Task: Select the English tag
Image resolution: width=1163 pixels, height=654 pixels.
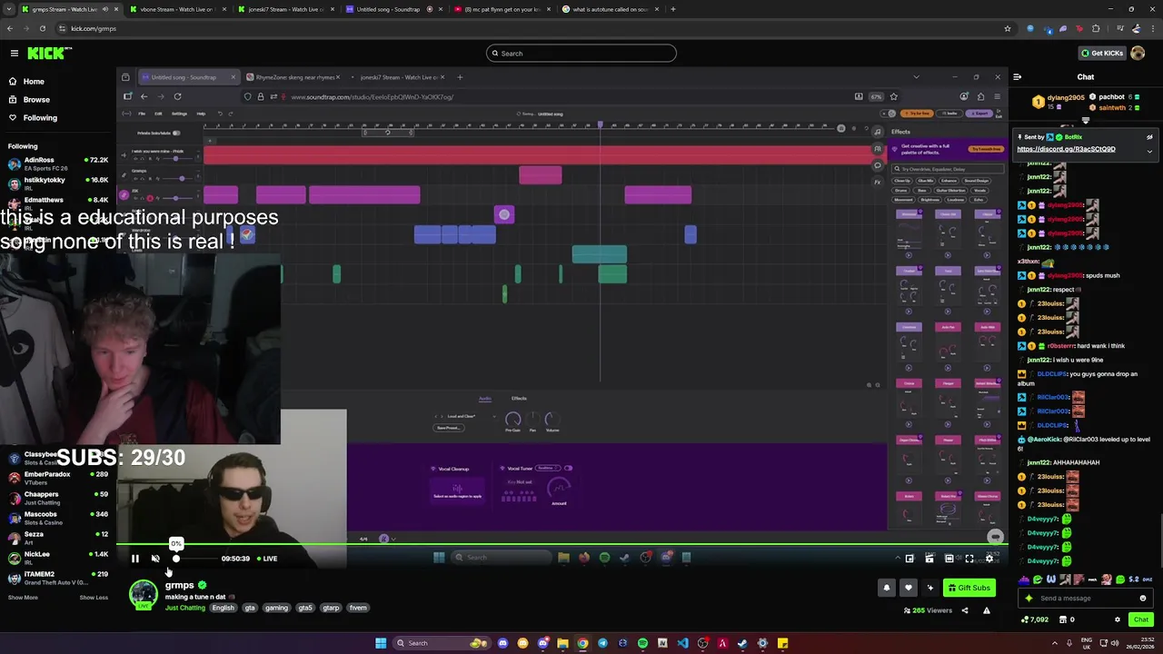Action: coord(223,609)
